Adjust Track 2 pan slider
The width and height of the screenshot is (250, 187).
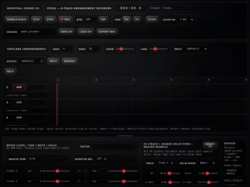pos(124,181)
